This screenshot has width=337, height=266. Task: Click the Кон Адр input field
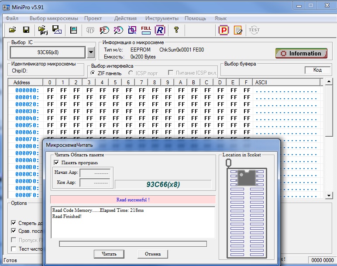tap(95, 183)
